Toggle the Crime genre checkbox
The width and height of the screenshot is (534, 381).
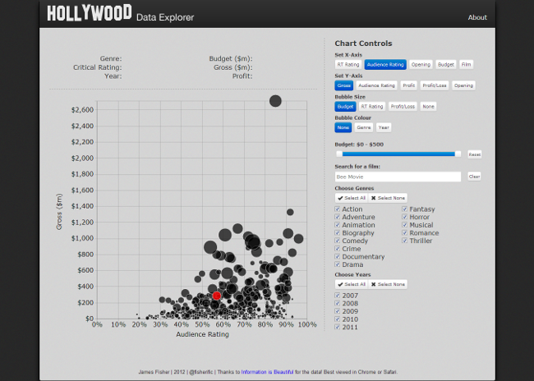click(337, 249)
